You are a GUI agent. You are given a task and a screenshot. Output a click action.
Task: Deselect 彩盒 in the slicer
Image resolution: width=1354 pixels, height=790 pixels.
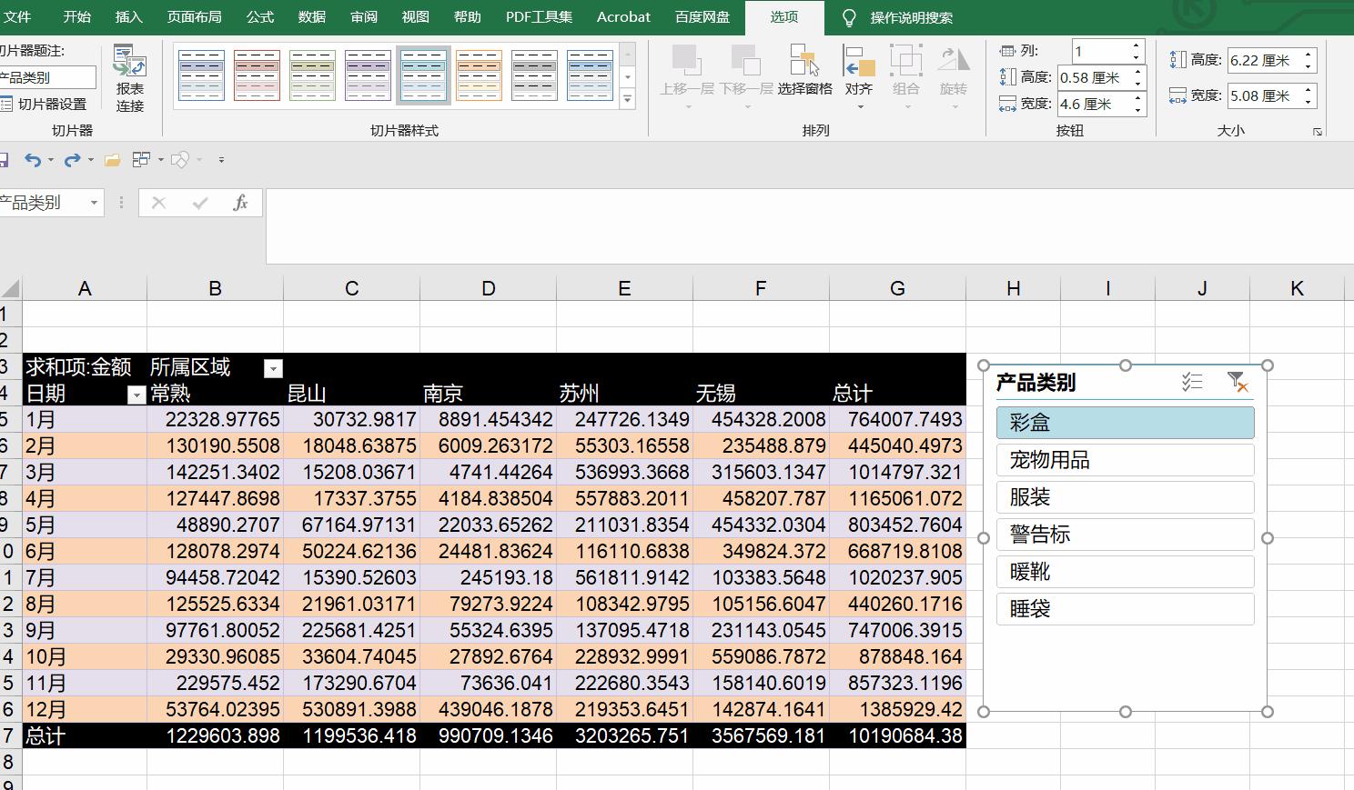[x=1125, y=422]
